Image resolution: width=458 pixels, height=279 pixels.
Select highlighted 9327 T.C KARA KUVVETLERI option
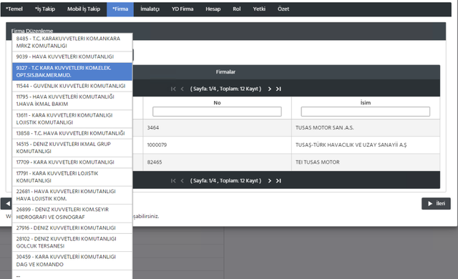pyautogui.click(x=72, y=72)
